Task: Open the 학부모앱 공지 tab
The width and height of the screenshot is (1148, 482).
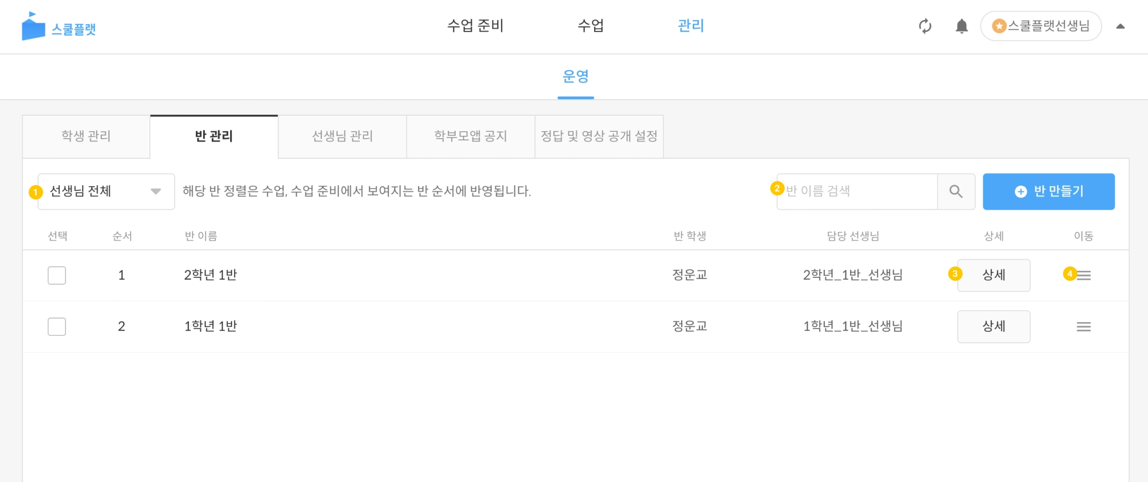Action: pyautogui.click(x=471, y=136)
